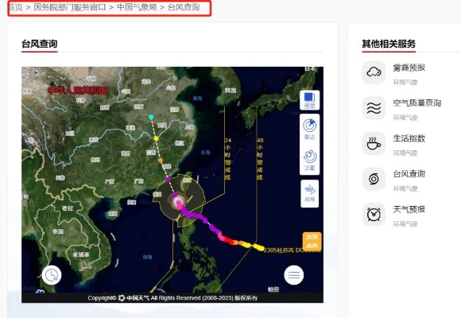Click the 生活指数 coffee cup icon
Image resolution: width=461 pixels, height=318 pixels.
click(374, 144)
